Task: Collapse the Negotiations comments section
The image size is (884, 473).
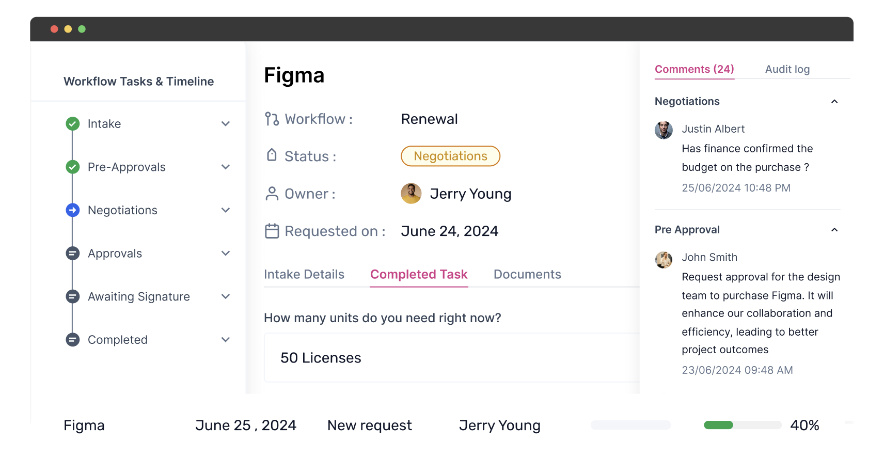Action: [834, 102]
